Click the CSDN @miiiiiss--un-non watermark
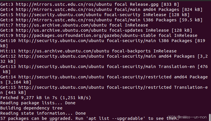This screenshot has width=211, height=121. coord(187,117)
